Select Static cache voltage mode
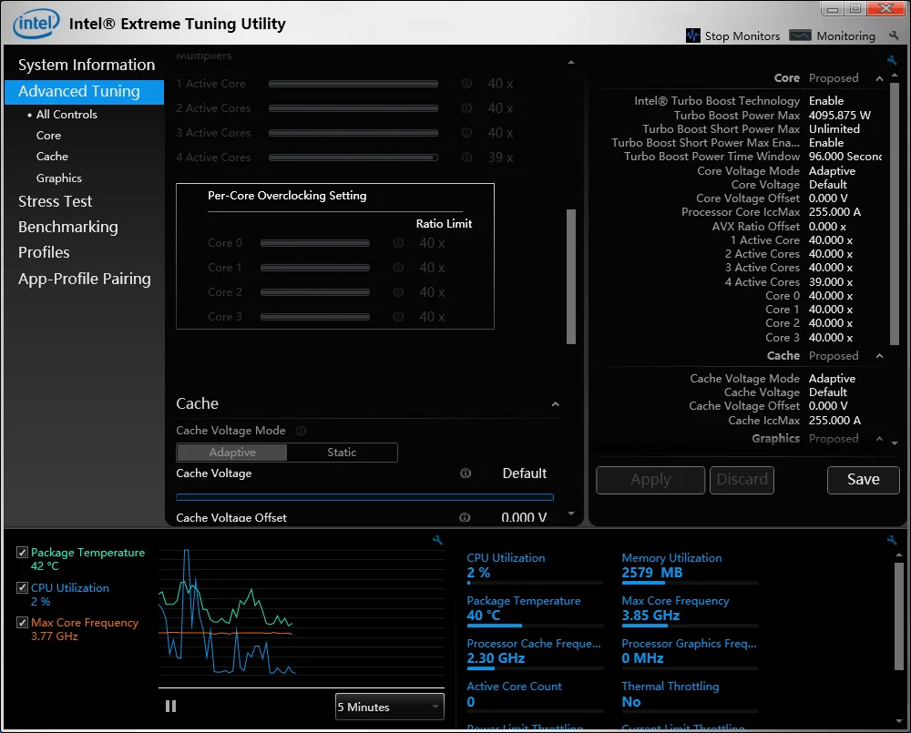The width and height of the screenshot is (911, 733). (342, 453)
